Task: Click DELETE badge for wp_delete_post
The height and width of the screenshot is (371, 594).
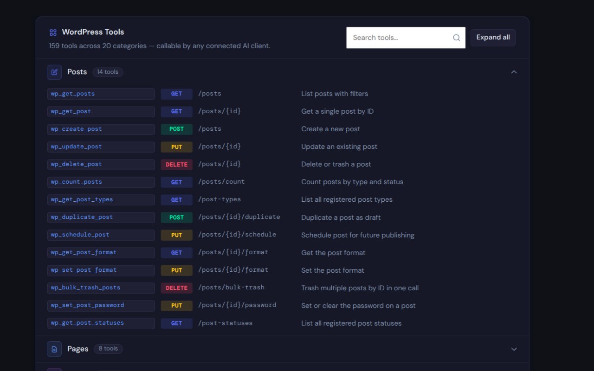Action: pyautogui.click(x=176, y=164)
